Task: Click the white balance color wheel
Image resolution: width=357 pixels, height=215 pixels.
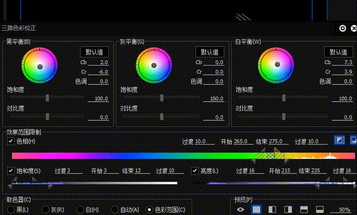Action: 276,65
